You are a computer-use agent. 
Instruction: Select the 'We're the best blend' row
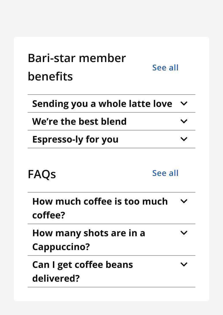pyautogui.click(x=80, y=121)
